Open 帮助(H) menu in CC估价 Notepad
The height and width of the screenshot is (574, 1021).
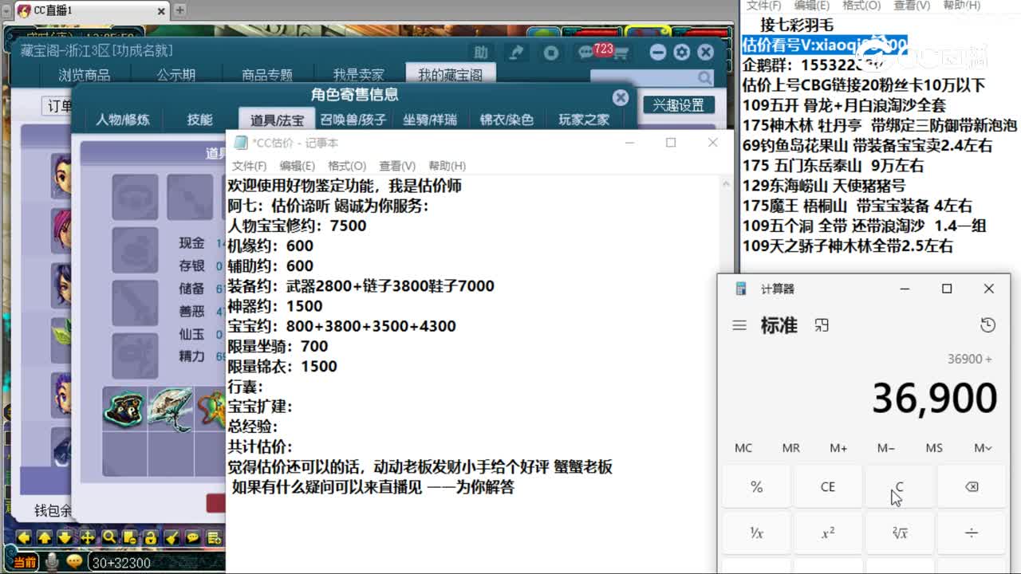447,166
